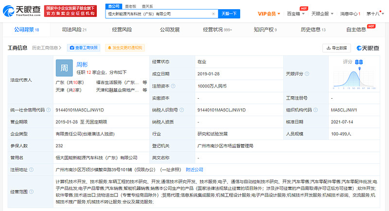The image size is (389, 211).
Task: Switch to 经营风险 tab
Action: 122,30
